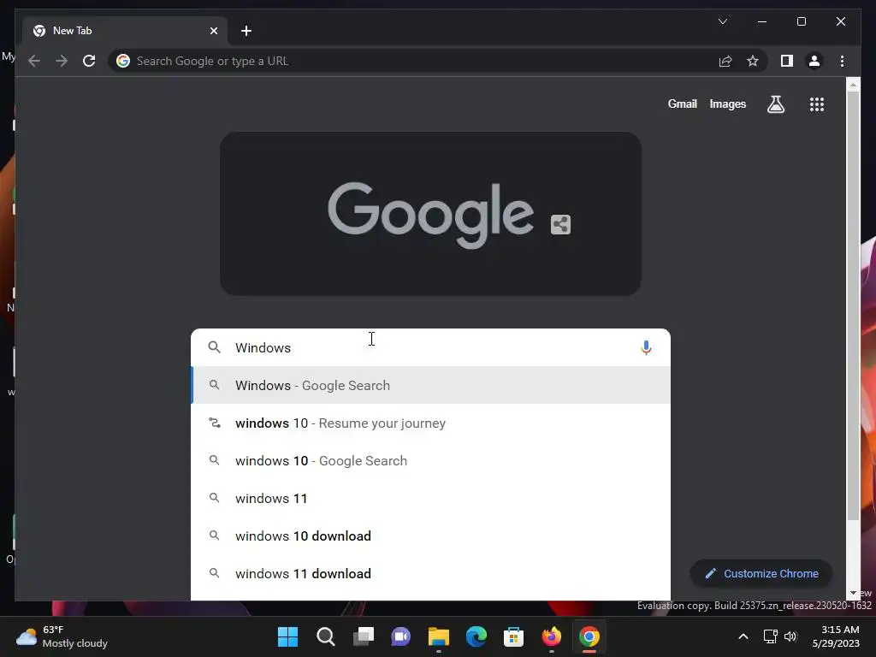This screenshot has height=657, width=876.
Task: Open the Chrome side panel
Action: point(787,61)
